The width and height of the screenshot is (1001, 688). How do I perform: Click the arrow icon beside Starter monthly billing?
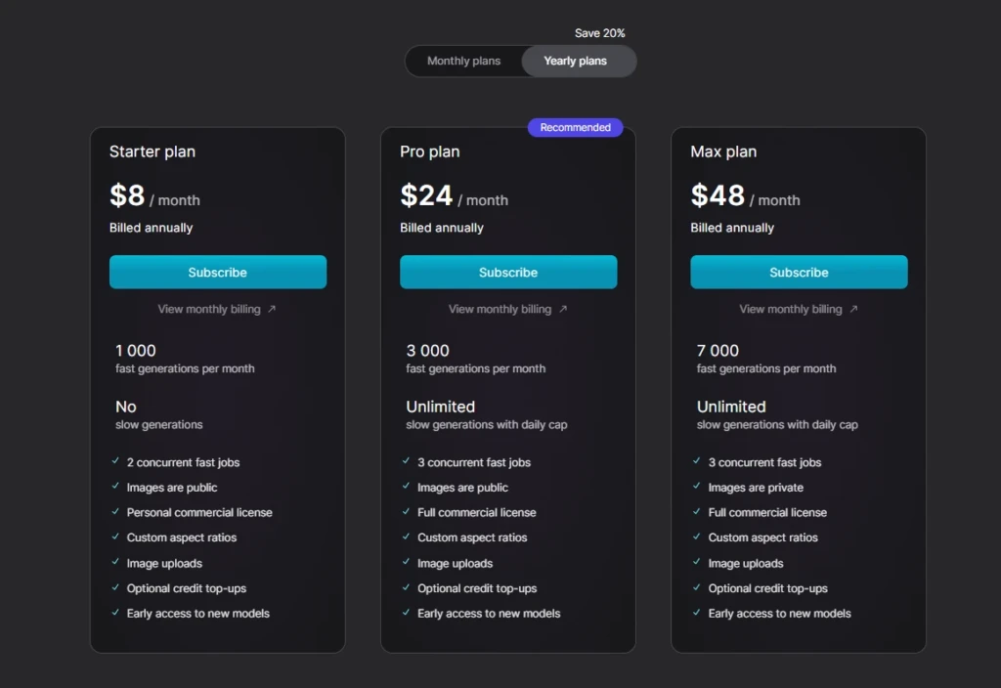[272, 309]
